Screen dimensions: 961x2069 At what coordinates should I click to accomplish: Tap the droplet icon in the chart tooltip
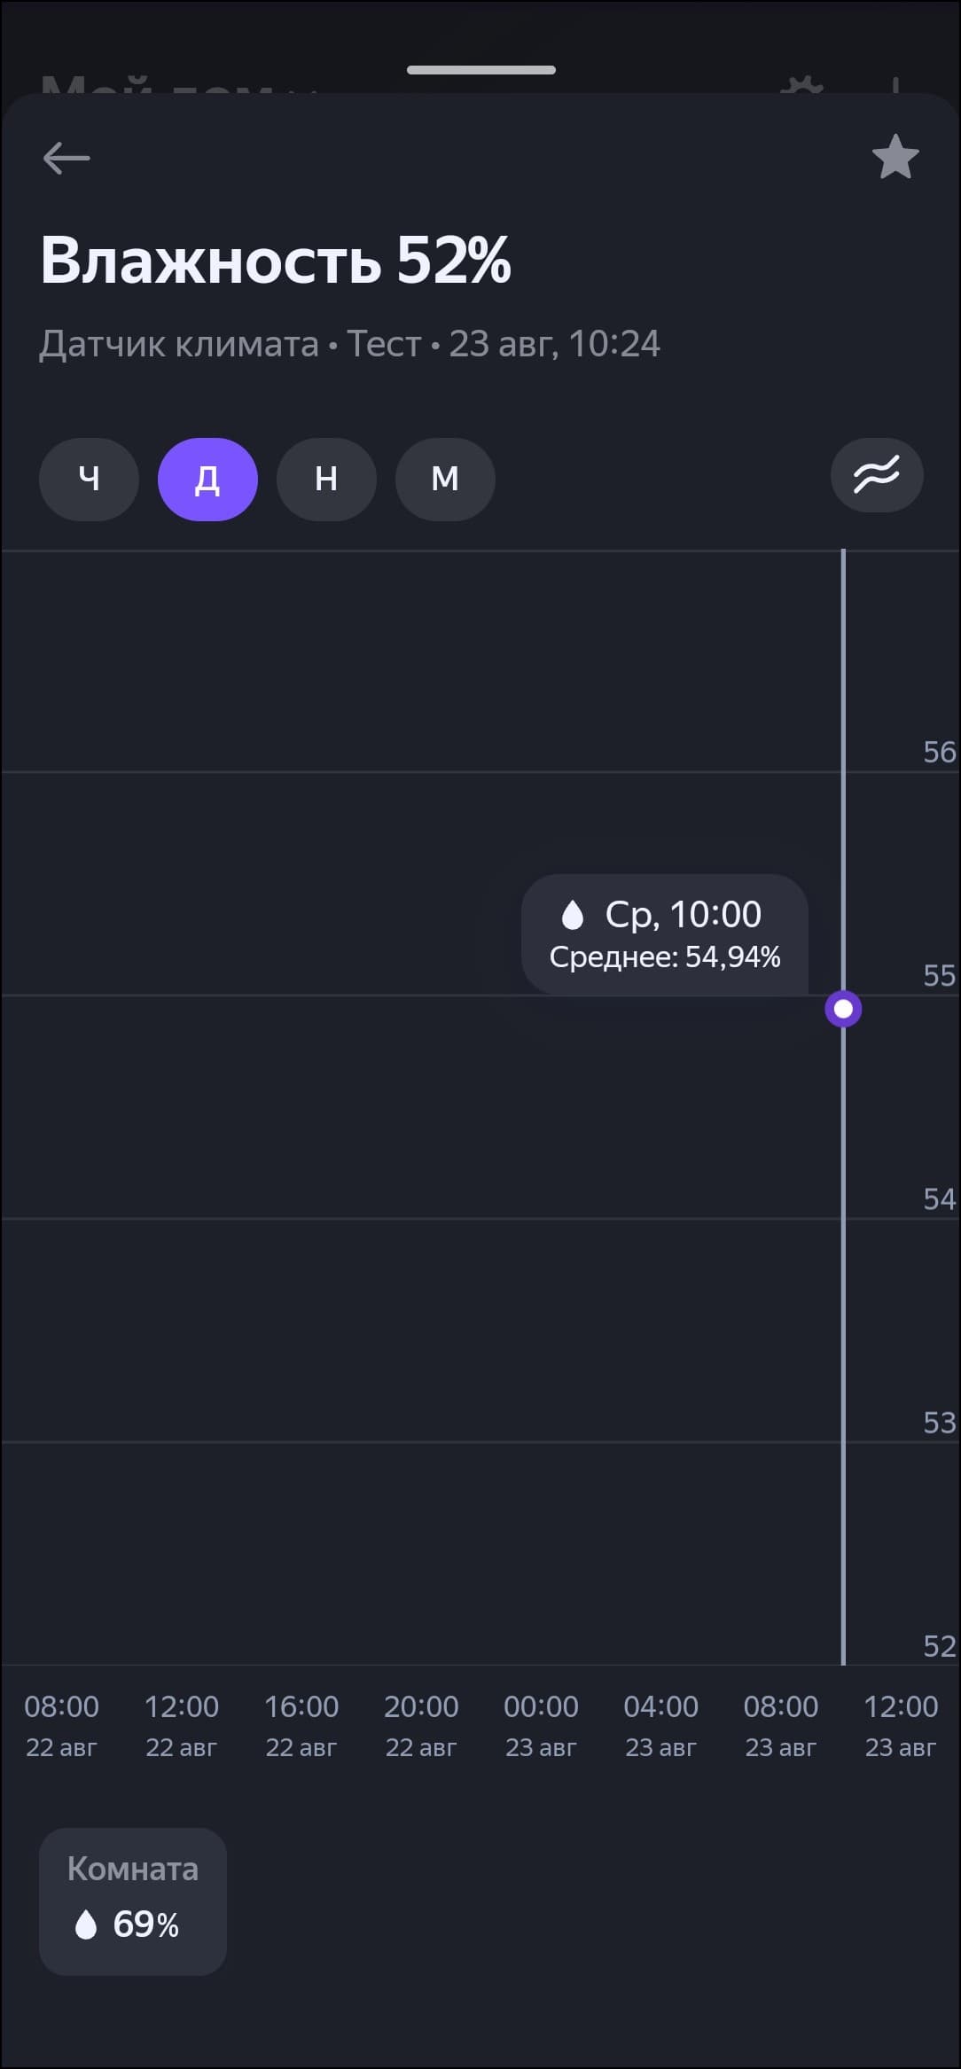(x=573, y=915)
